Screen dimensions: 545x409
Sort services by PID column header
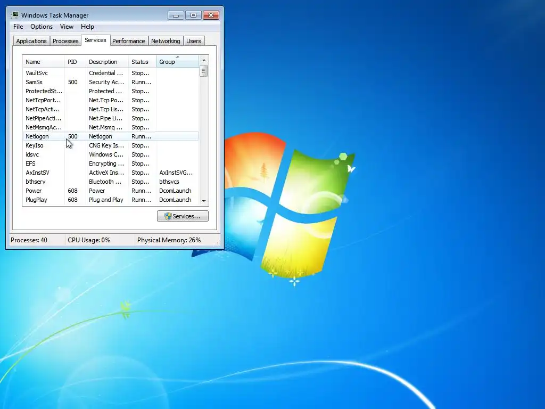pos(75,62)
